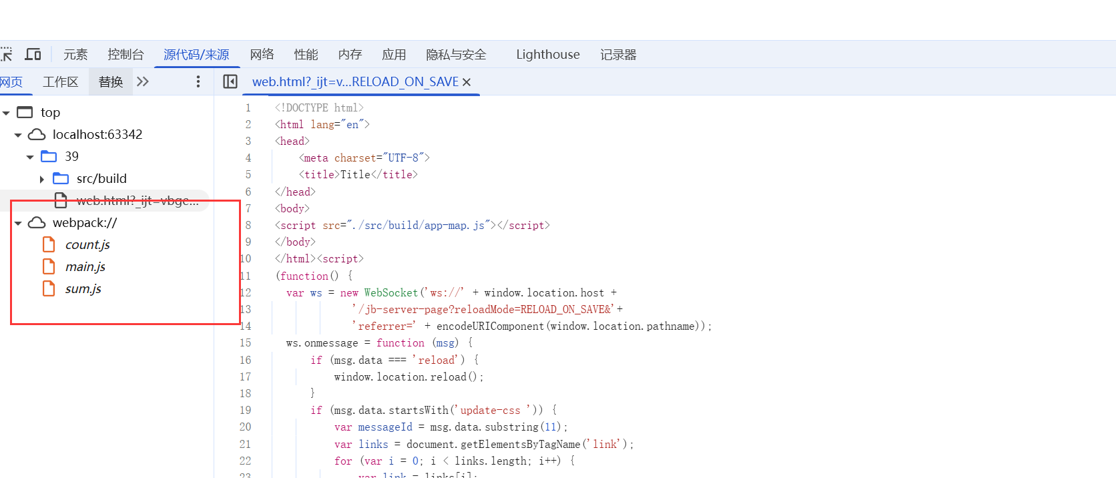1116x478 pixels.
Task: Select the 源代码/来源 tab
Action: click(196, 54)
